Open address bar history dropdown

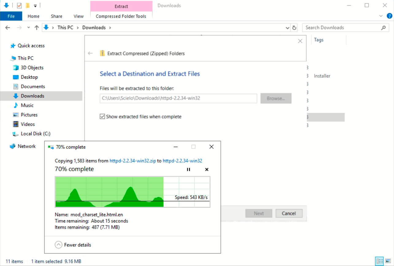coord(288,28)
